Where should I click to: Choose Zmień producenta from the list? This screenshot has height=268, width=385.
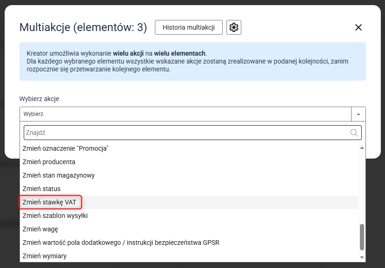coord(49,162)
